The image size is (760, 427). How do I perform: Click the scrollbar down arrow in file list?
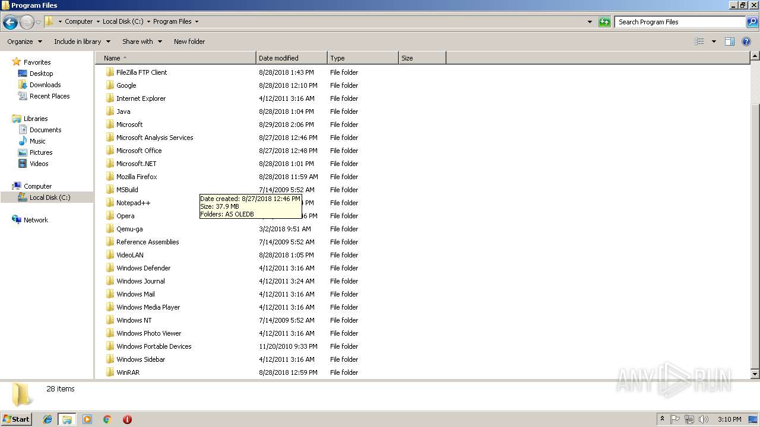(x=755, y=374)
